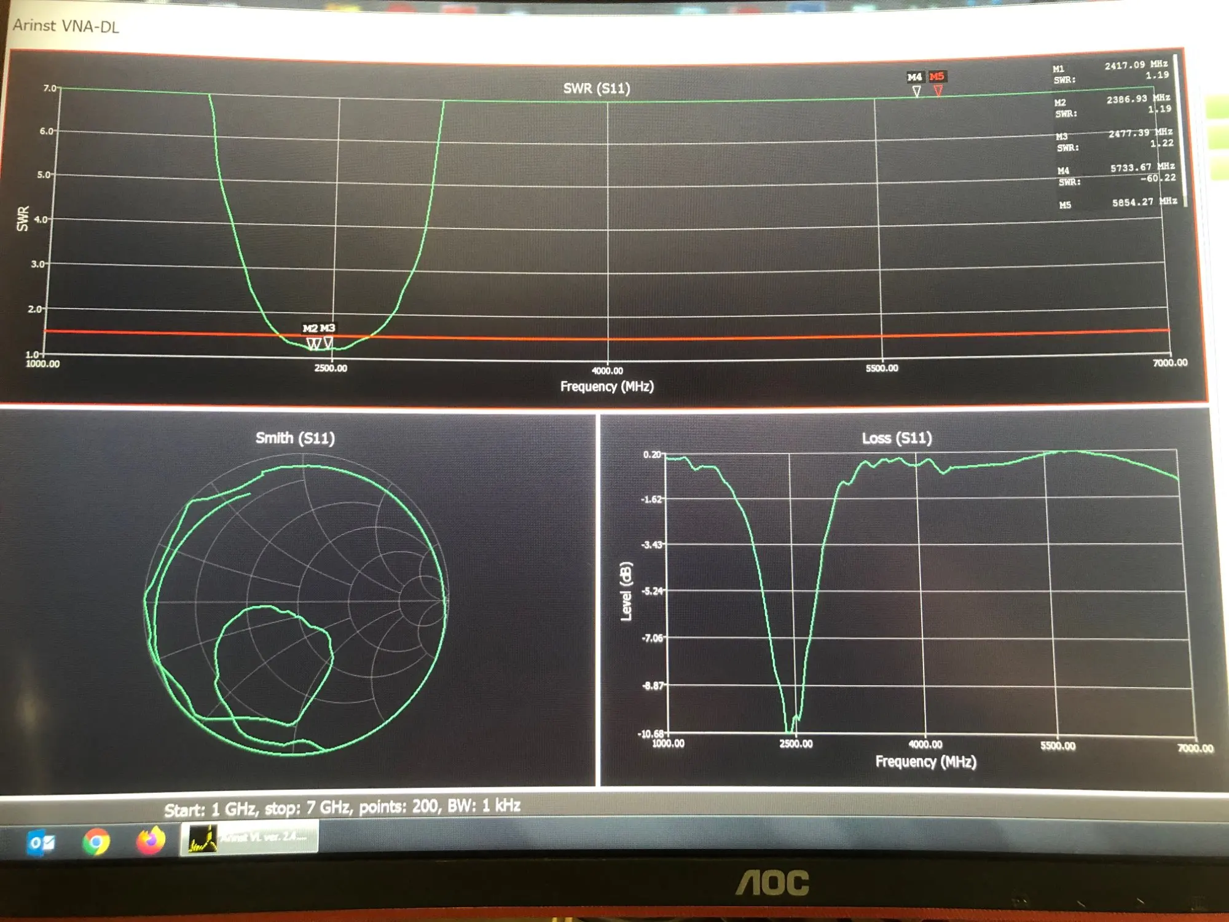The width and height of the screenshot is (1229, 922).
Task: Select the M4 marker triangle
Action: coord(916,91)
